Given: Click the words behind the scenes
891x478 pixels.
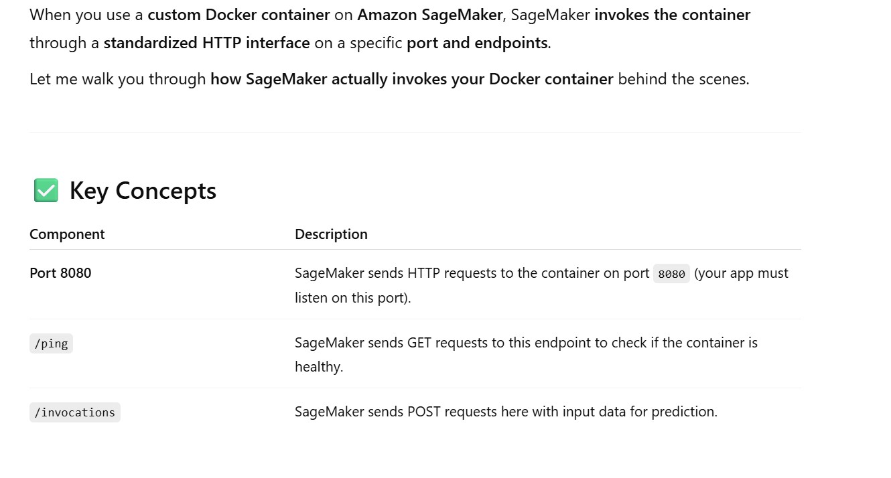Looking at the screenshot, I should (683, 79).
